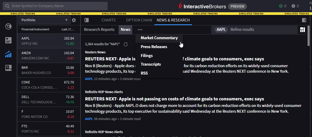Sort by Financial Instrument column header
The image size is (312, 137).
click(x=35, y=29)
